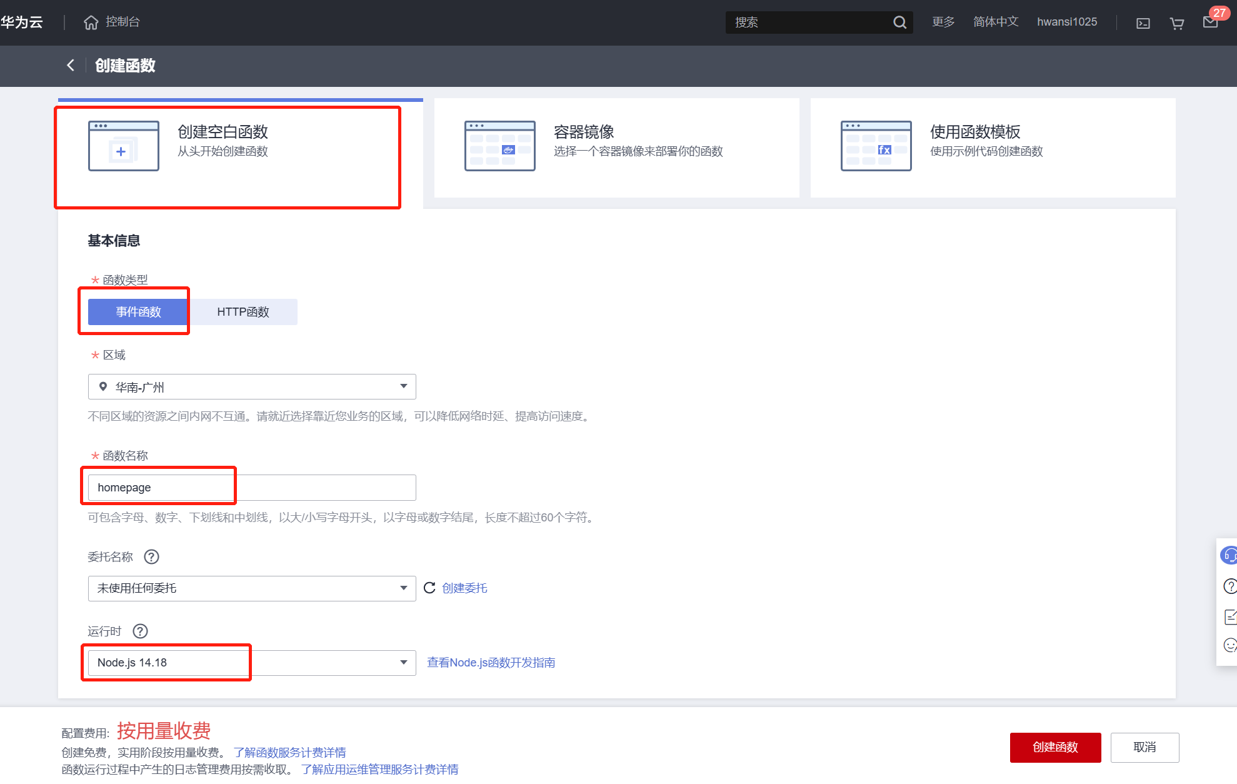Image resolution: width=1237 pixels, height=784 pixels.
Task: Click the back arrow beside 创建函数
Action: point(71,65)
